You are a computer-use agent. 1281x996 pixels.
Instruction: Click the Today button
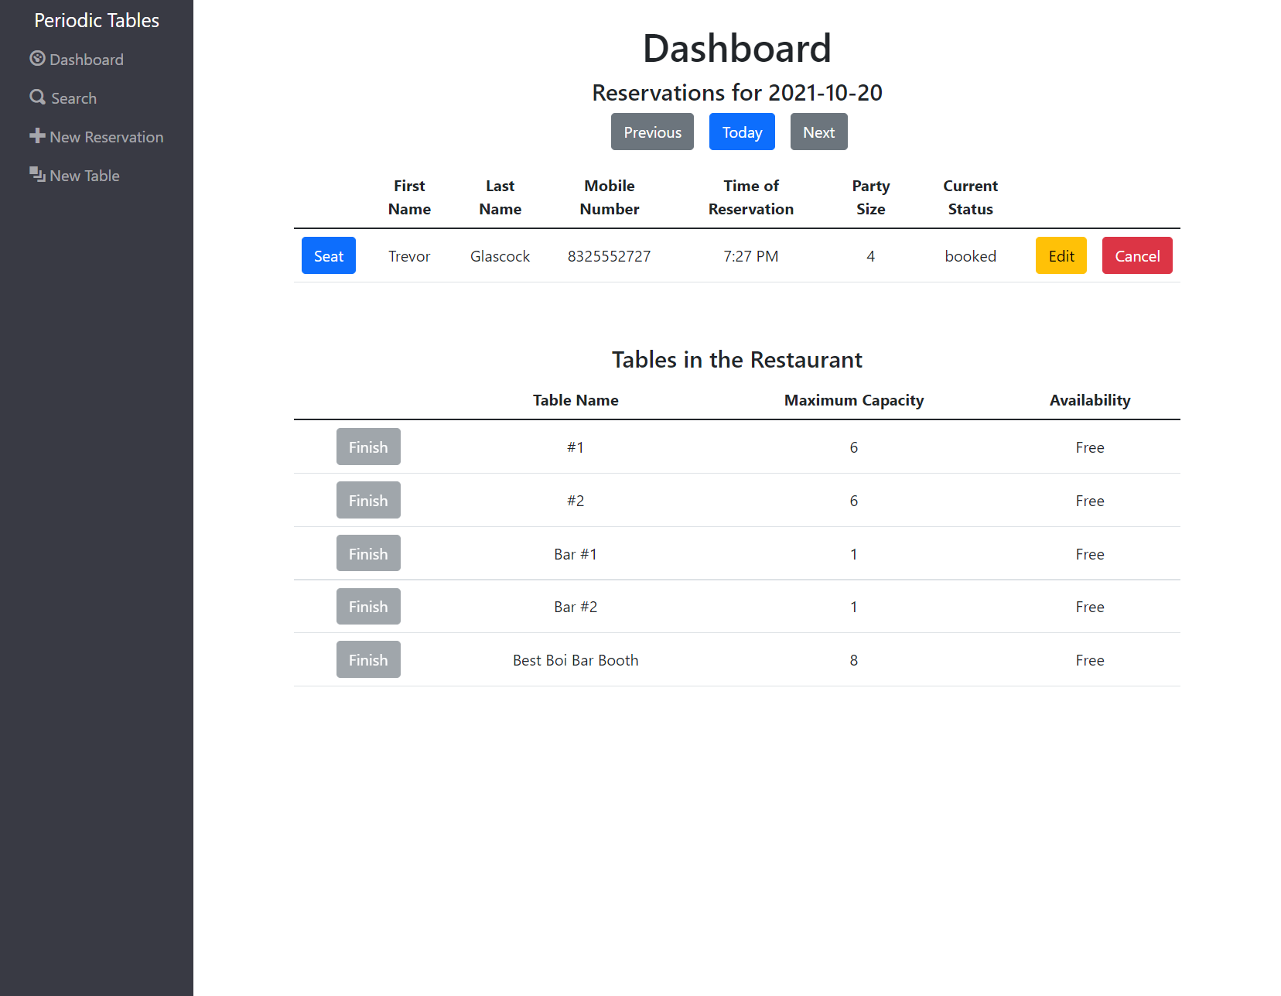[x=741, y=132]
